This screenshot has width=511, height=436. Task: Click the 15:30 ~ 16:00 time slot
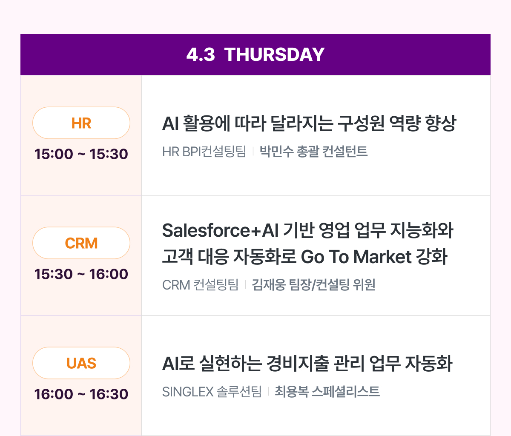pos(81,274)
